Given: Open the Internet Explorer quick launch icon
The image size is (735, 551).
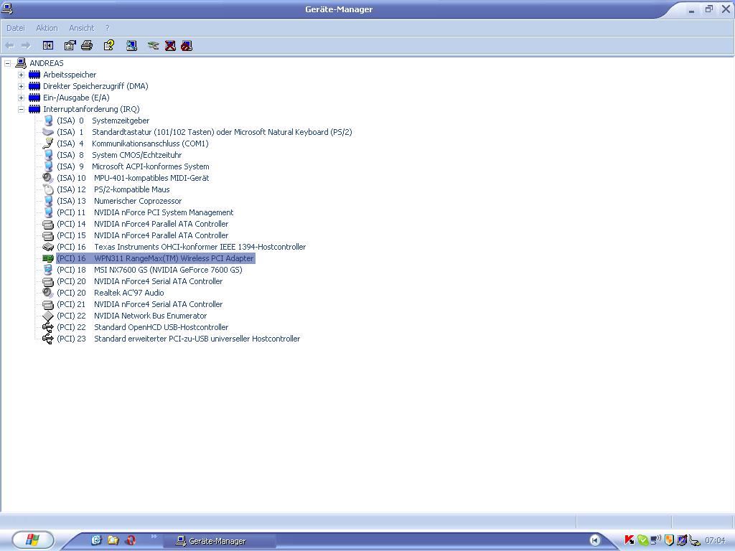Looking at the screenshot, I should [x=97, y=540].
